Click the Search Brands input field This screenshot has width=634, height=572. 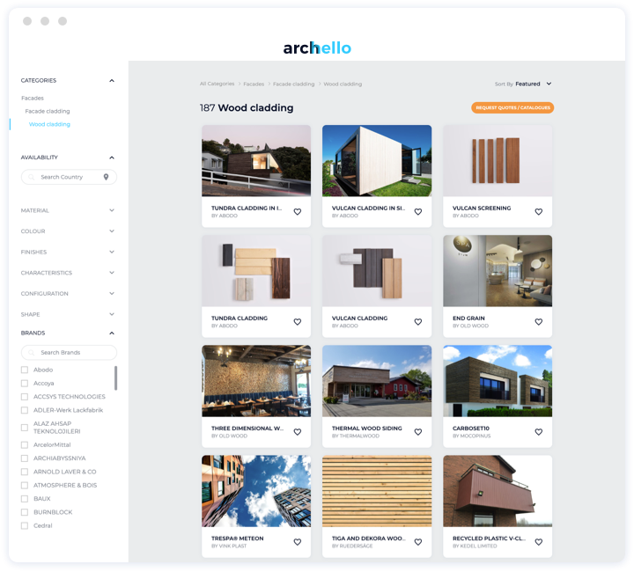point(69,353)
